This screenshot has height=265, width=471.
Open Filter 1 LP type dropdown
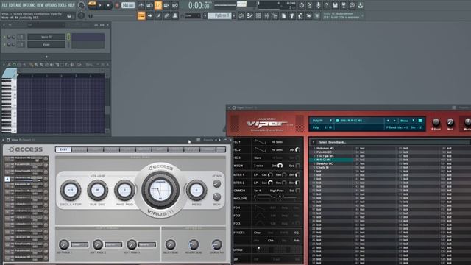pos(256,174)
